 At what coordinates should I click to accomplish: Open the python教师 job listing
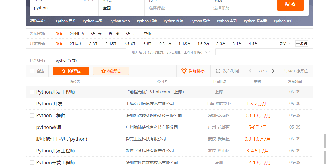pyautogui.click(x=49, y=127)
